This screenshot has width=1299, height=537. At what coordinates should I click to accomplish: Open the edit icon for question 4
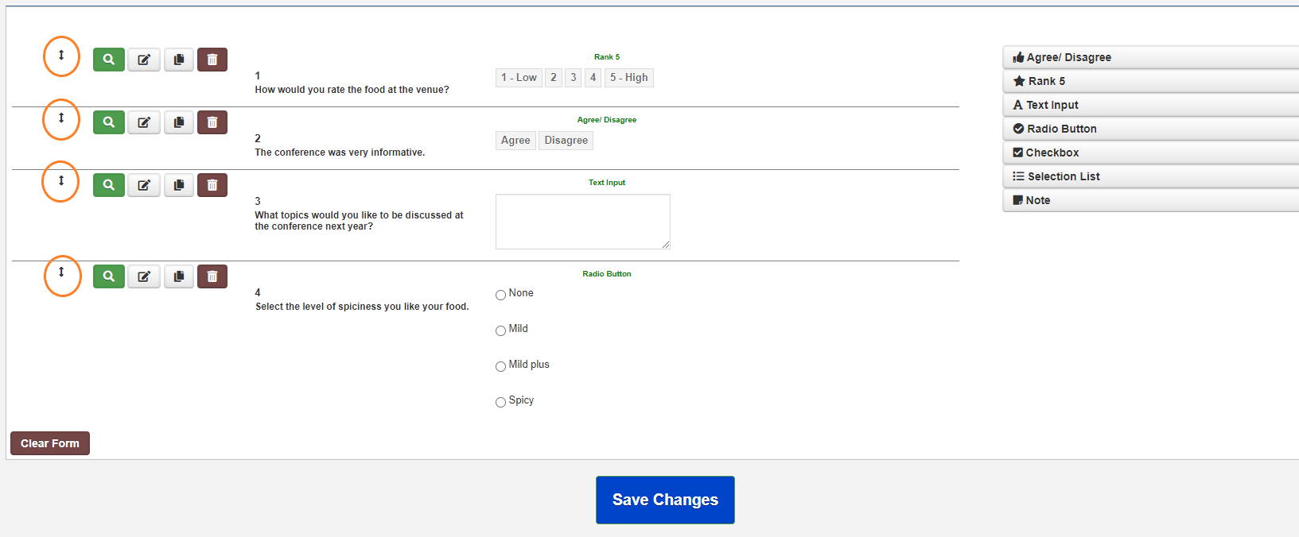click(144, 276)
